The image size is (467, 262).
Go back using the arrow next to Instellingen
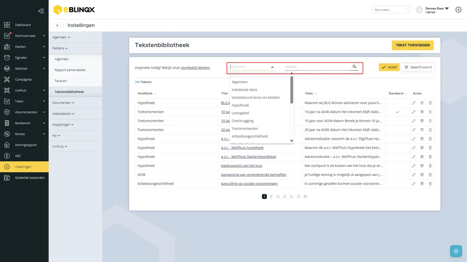58,26
